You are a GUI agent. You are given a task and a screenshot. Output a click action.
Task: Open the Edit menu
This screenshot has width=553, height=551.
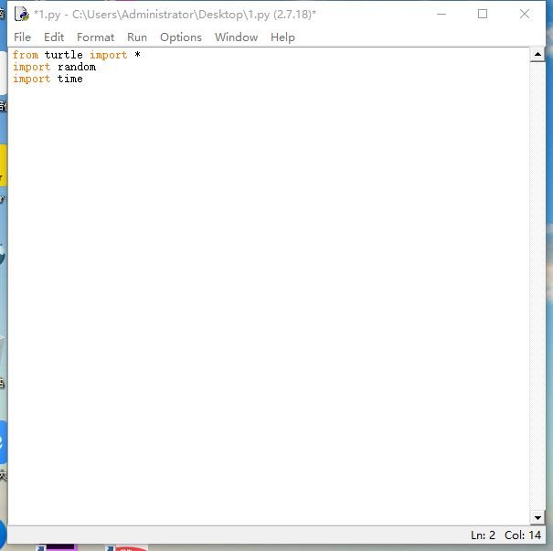[54, 37]
